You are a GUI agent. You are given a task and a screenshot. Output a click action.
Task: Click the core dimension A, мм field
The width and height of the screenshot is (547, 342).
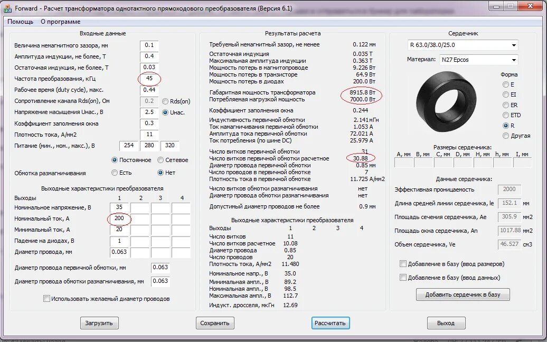tap(403, 163)
